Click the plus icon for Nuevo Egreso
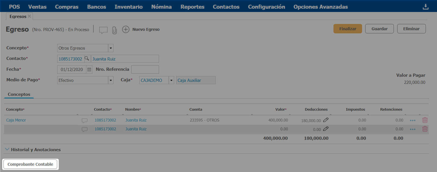 (126, 29)
